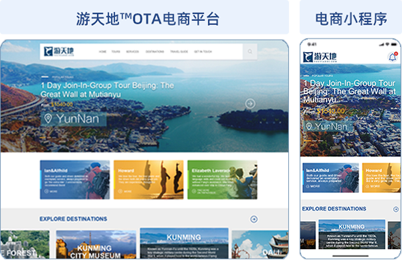The width and height of the screenshot is (402, 262).
Task: Tap the KUNMING destination card in mobile app
Action: (352, 234)
